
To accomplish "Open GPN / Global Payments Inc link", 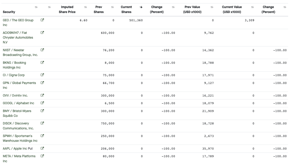I will point(19,85).
